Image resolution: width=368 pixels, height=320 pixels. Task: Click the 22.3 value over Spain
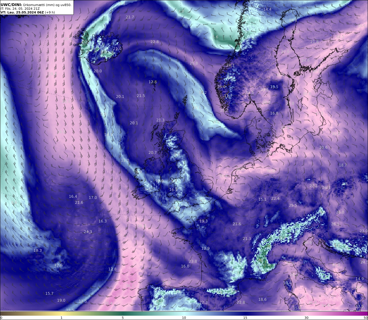point(204,302)
